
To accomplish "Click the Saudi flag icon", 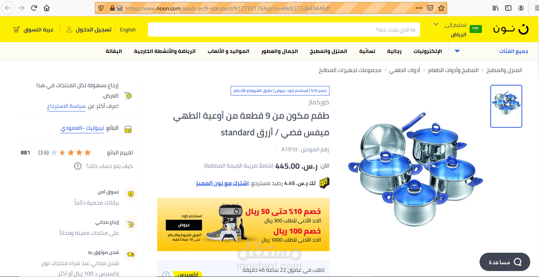I will [475, 29].
